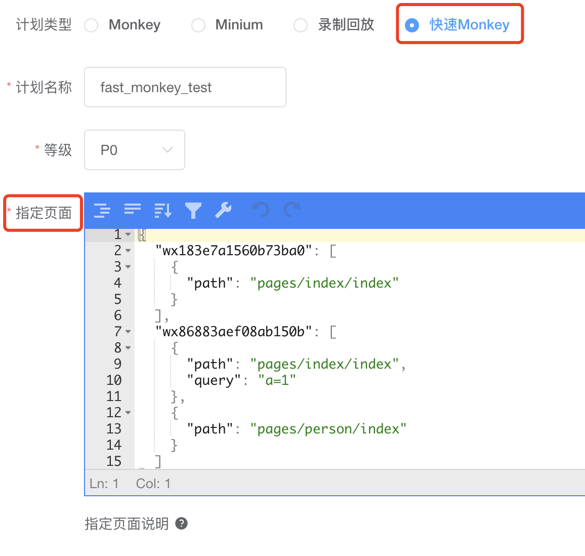Collapse the fold arrow on line 7

point(128,332)
